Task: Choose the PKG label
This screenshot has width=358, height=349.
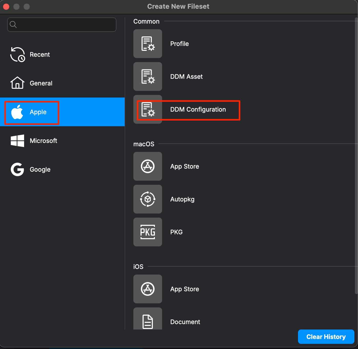Action: pos(176,232)
